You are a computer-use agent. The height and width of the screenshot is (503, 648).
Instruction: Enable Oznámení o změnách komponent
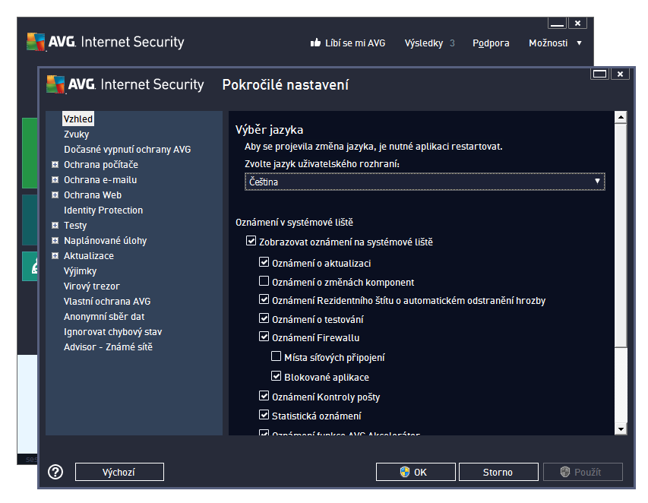(264, 281)
